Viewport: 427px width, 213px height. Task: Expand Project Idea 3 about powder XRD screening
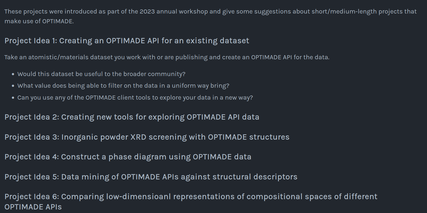pyautogui.click(x=147, y=137)
